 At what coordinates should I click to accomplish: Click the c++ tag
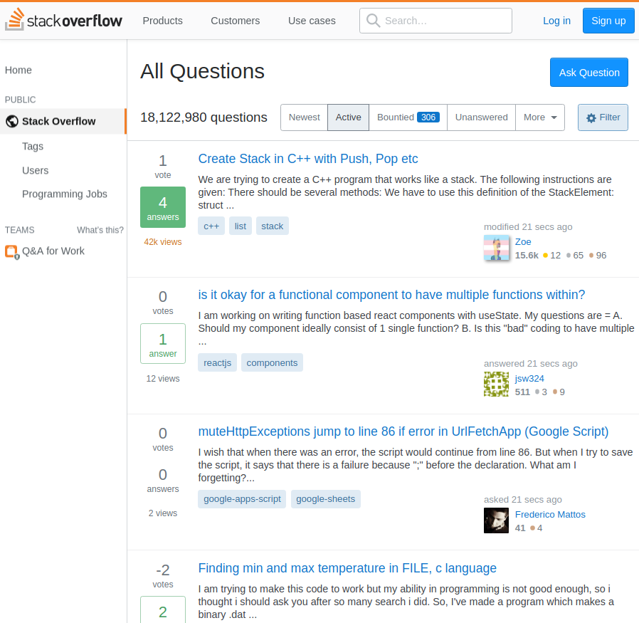pos(211,226)
